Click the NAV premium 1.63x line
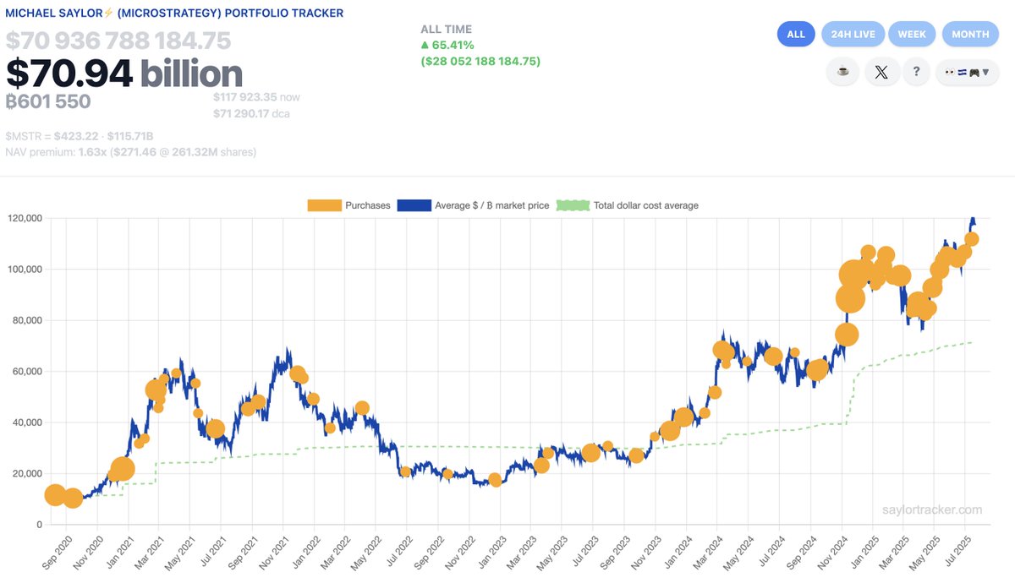This screenshot has width=1015, height=583. click(131, 152)
